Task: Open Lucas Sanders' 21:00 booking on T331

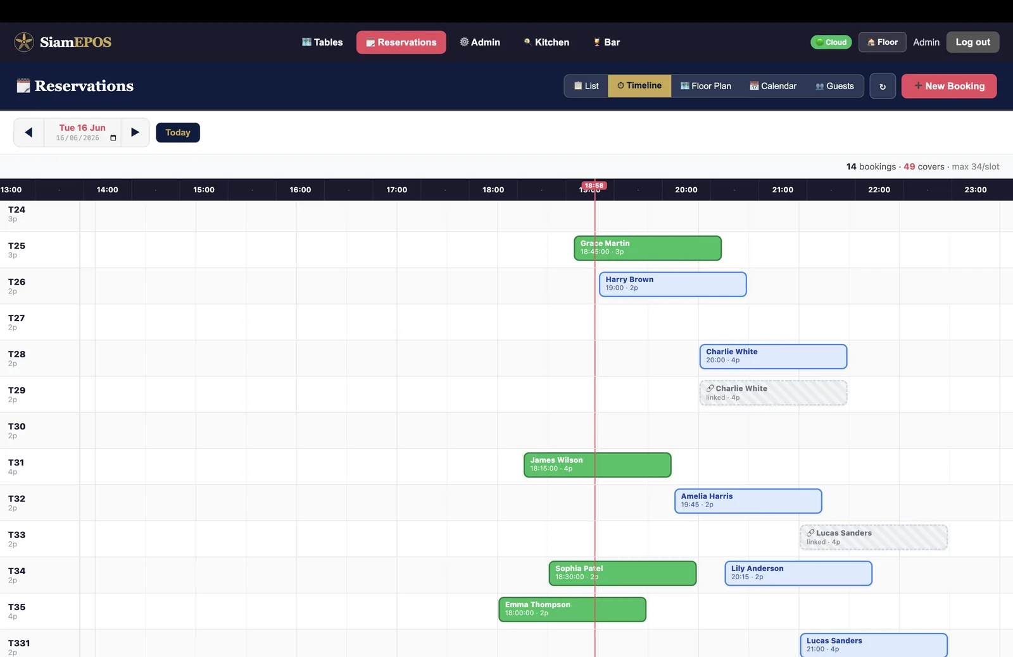Action: pos(874,645)
